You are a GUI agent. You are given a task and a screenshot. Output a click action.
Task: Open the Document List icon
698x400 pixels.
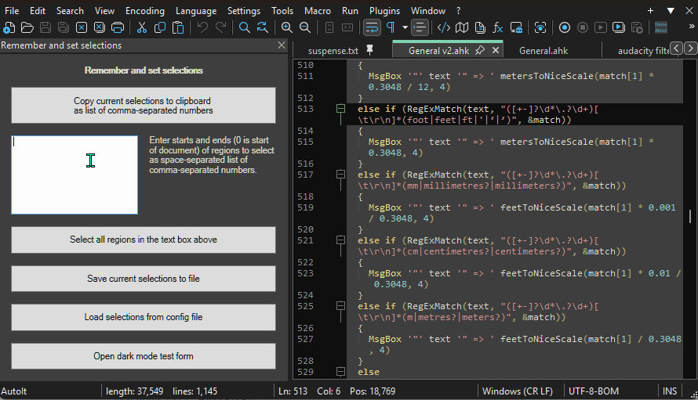click(x=480, y=27)
